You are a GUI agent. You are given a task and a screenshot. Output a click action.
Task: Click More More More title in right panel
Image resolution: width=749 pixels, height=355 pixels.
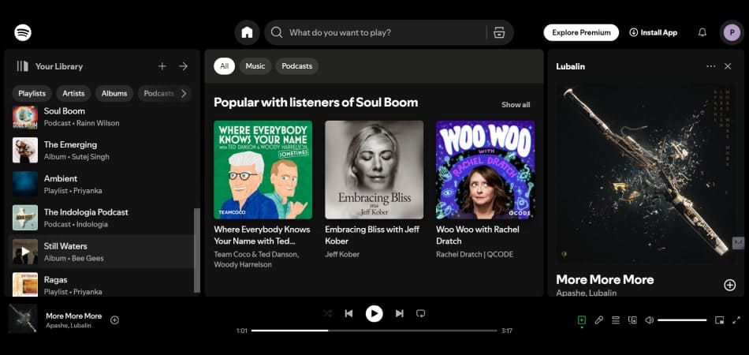point(605,279)
